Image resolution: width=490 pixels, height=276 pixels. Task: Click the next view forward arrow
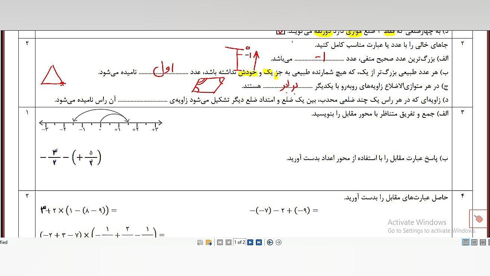279,242
